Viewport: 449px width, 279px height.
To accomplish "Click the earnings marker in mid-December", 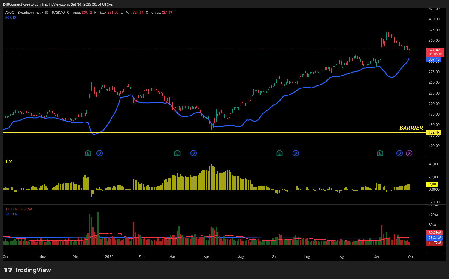I will [x=88, y=153].
